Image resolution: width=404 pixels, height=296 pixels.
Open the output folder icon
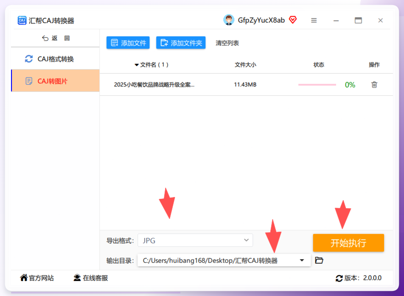pyautogui.click(x=319, y=260)
